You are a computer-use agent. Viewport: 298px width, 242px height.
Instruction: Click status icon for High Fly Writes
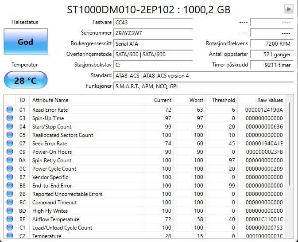[10, 211]
